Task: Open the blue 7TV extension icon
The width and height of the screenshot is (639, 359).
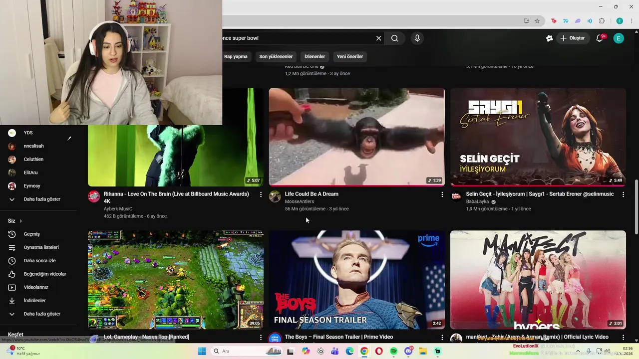Action: pyautogui.click(x=566, y=21)
